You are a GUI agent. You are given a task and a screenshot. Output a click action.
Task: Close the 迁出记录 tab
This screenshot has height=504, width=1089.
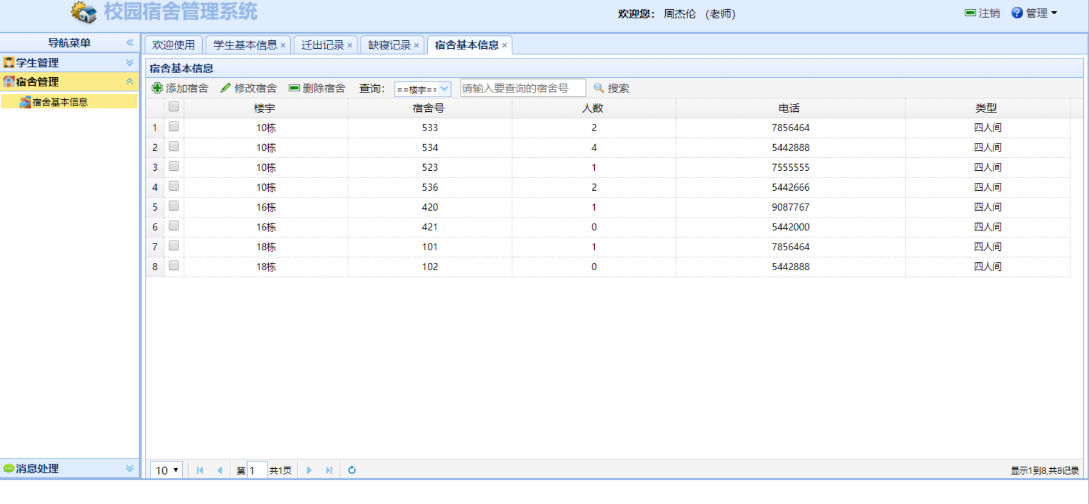click(350, 45)
